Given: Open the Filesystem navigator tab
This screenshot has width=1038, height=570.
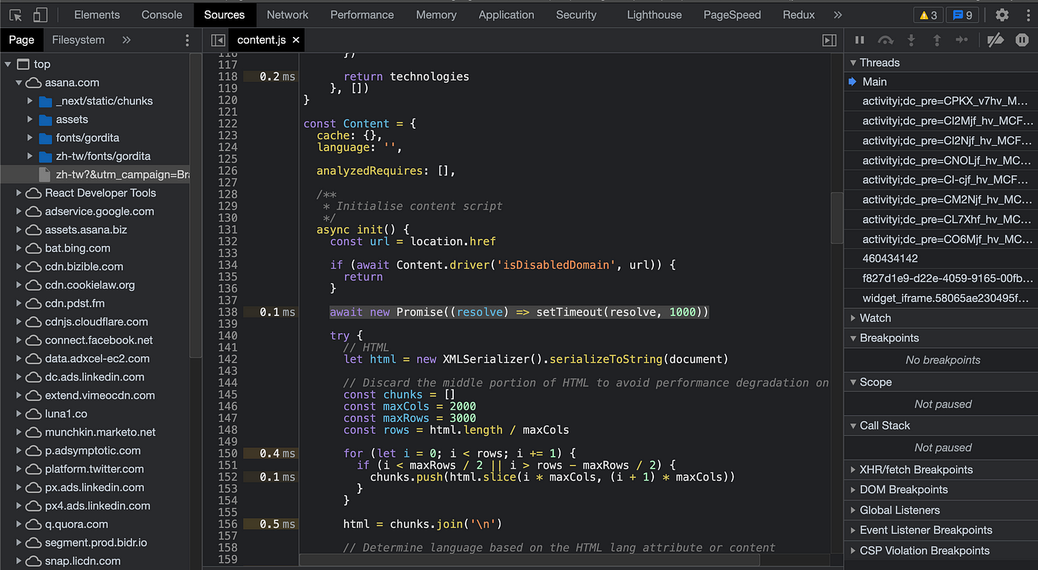Looking at the screenshot, I should click(78, 40).
